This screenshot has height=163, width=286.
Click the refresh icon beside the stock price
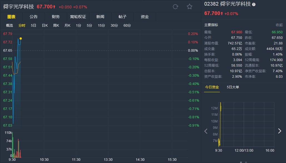pyautogui.click(x=175, y=7)
